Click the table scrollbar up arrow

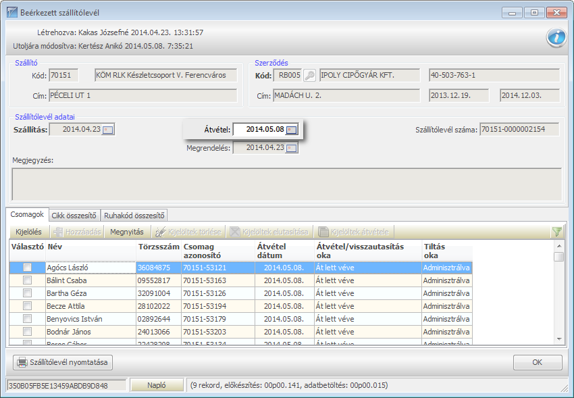(x=559, y=246)
